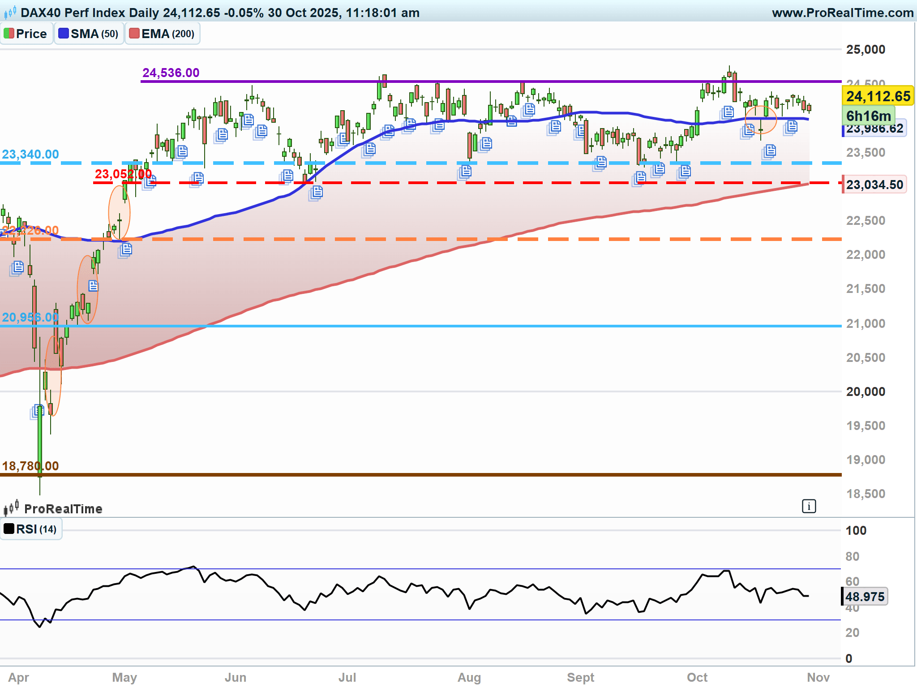
Task: Click the candlestick icon beside DAX40 title
Action: pos(10,12)
